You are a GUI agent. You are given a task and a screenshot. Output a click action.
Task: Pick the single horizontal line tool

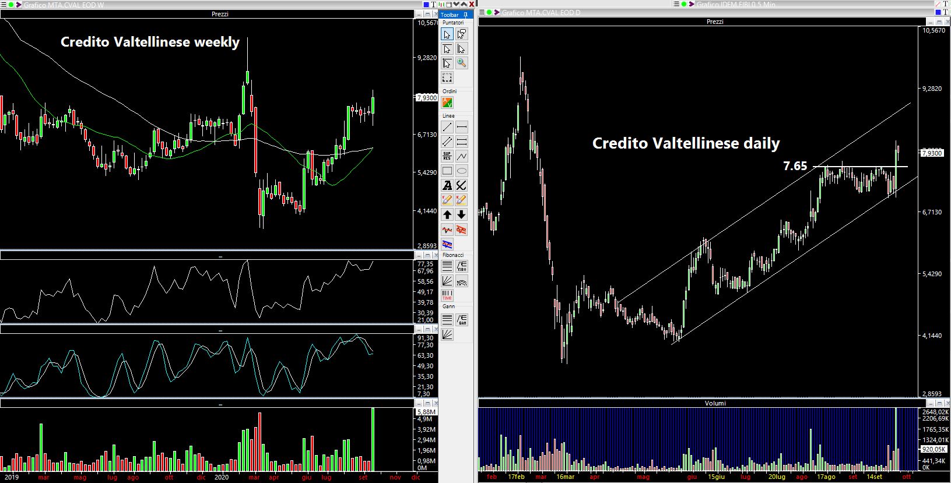[x=461, y=127]
